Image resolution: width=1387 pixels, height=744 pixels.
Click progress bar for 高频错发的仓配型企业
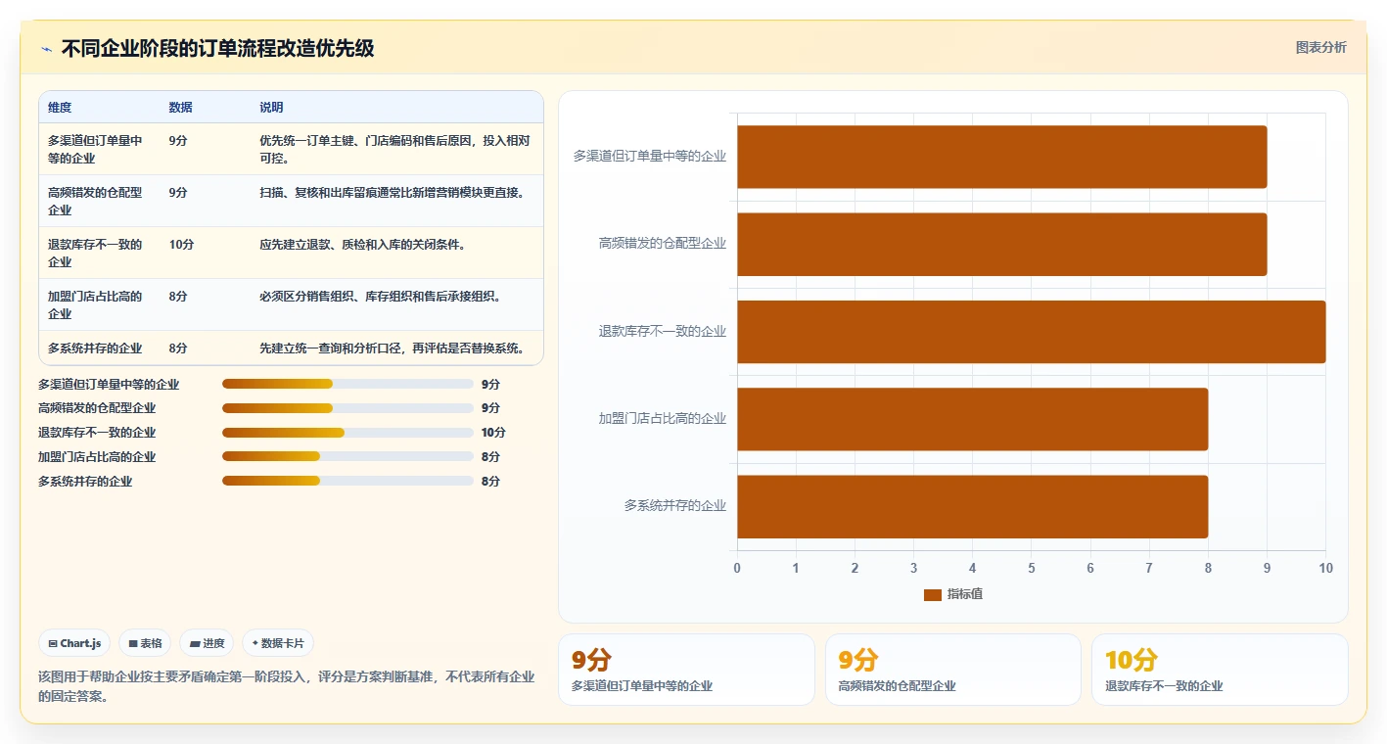coord(347,408)
